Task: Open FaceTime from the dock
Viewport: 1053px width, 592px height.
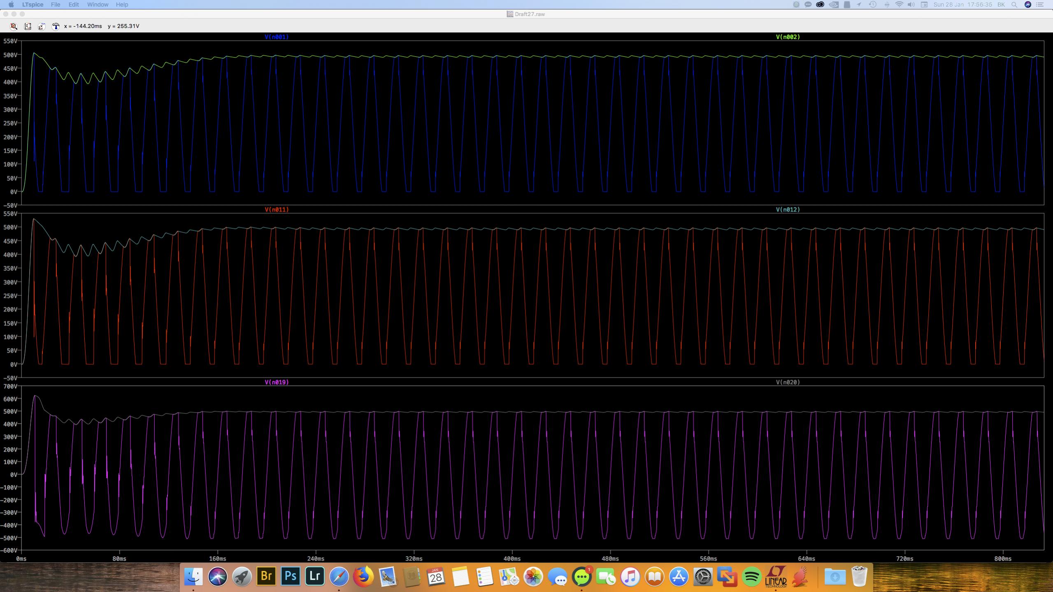Action: point(606,576)
